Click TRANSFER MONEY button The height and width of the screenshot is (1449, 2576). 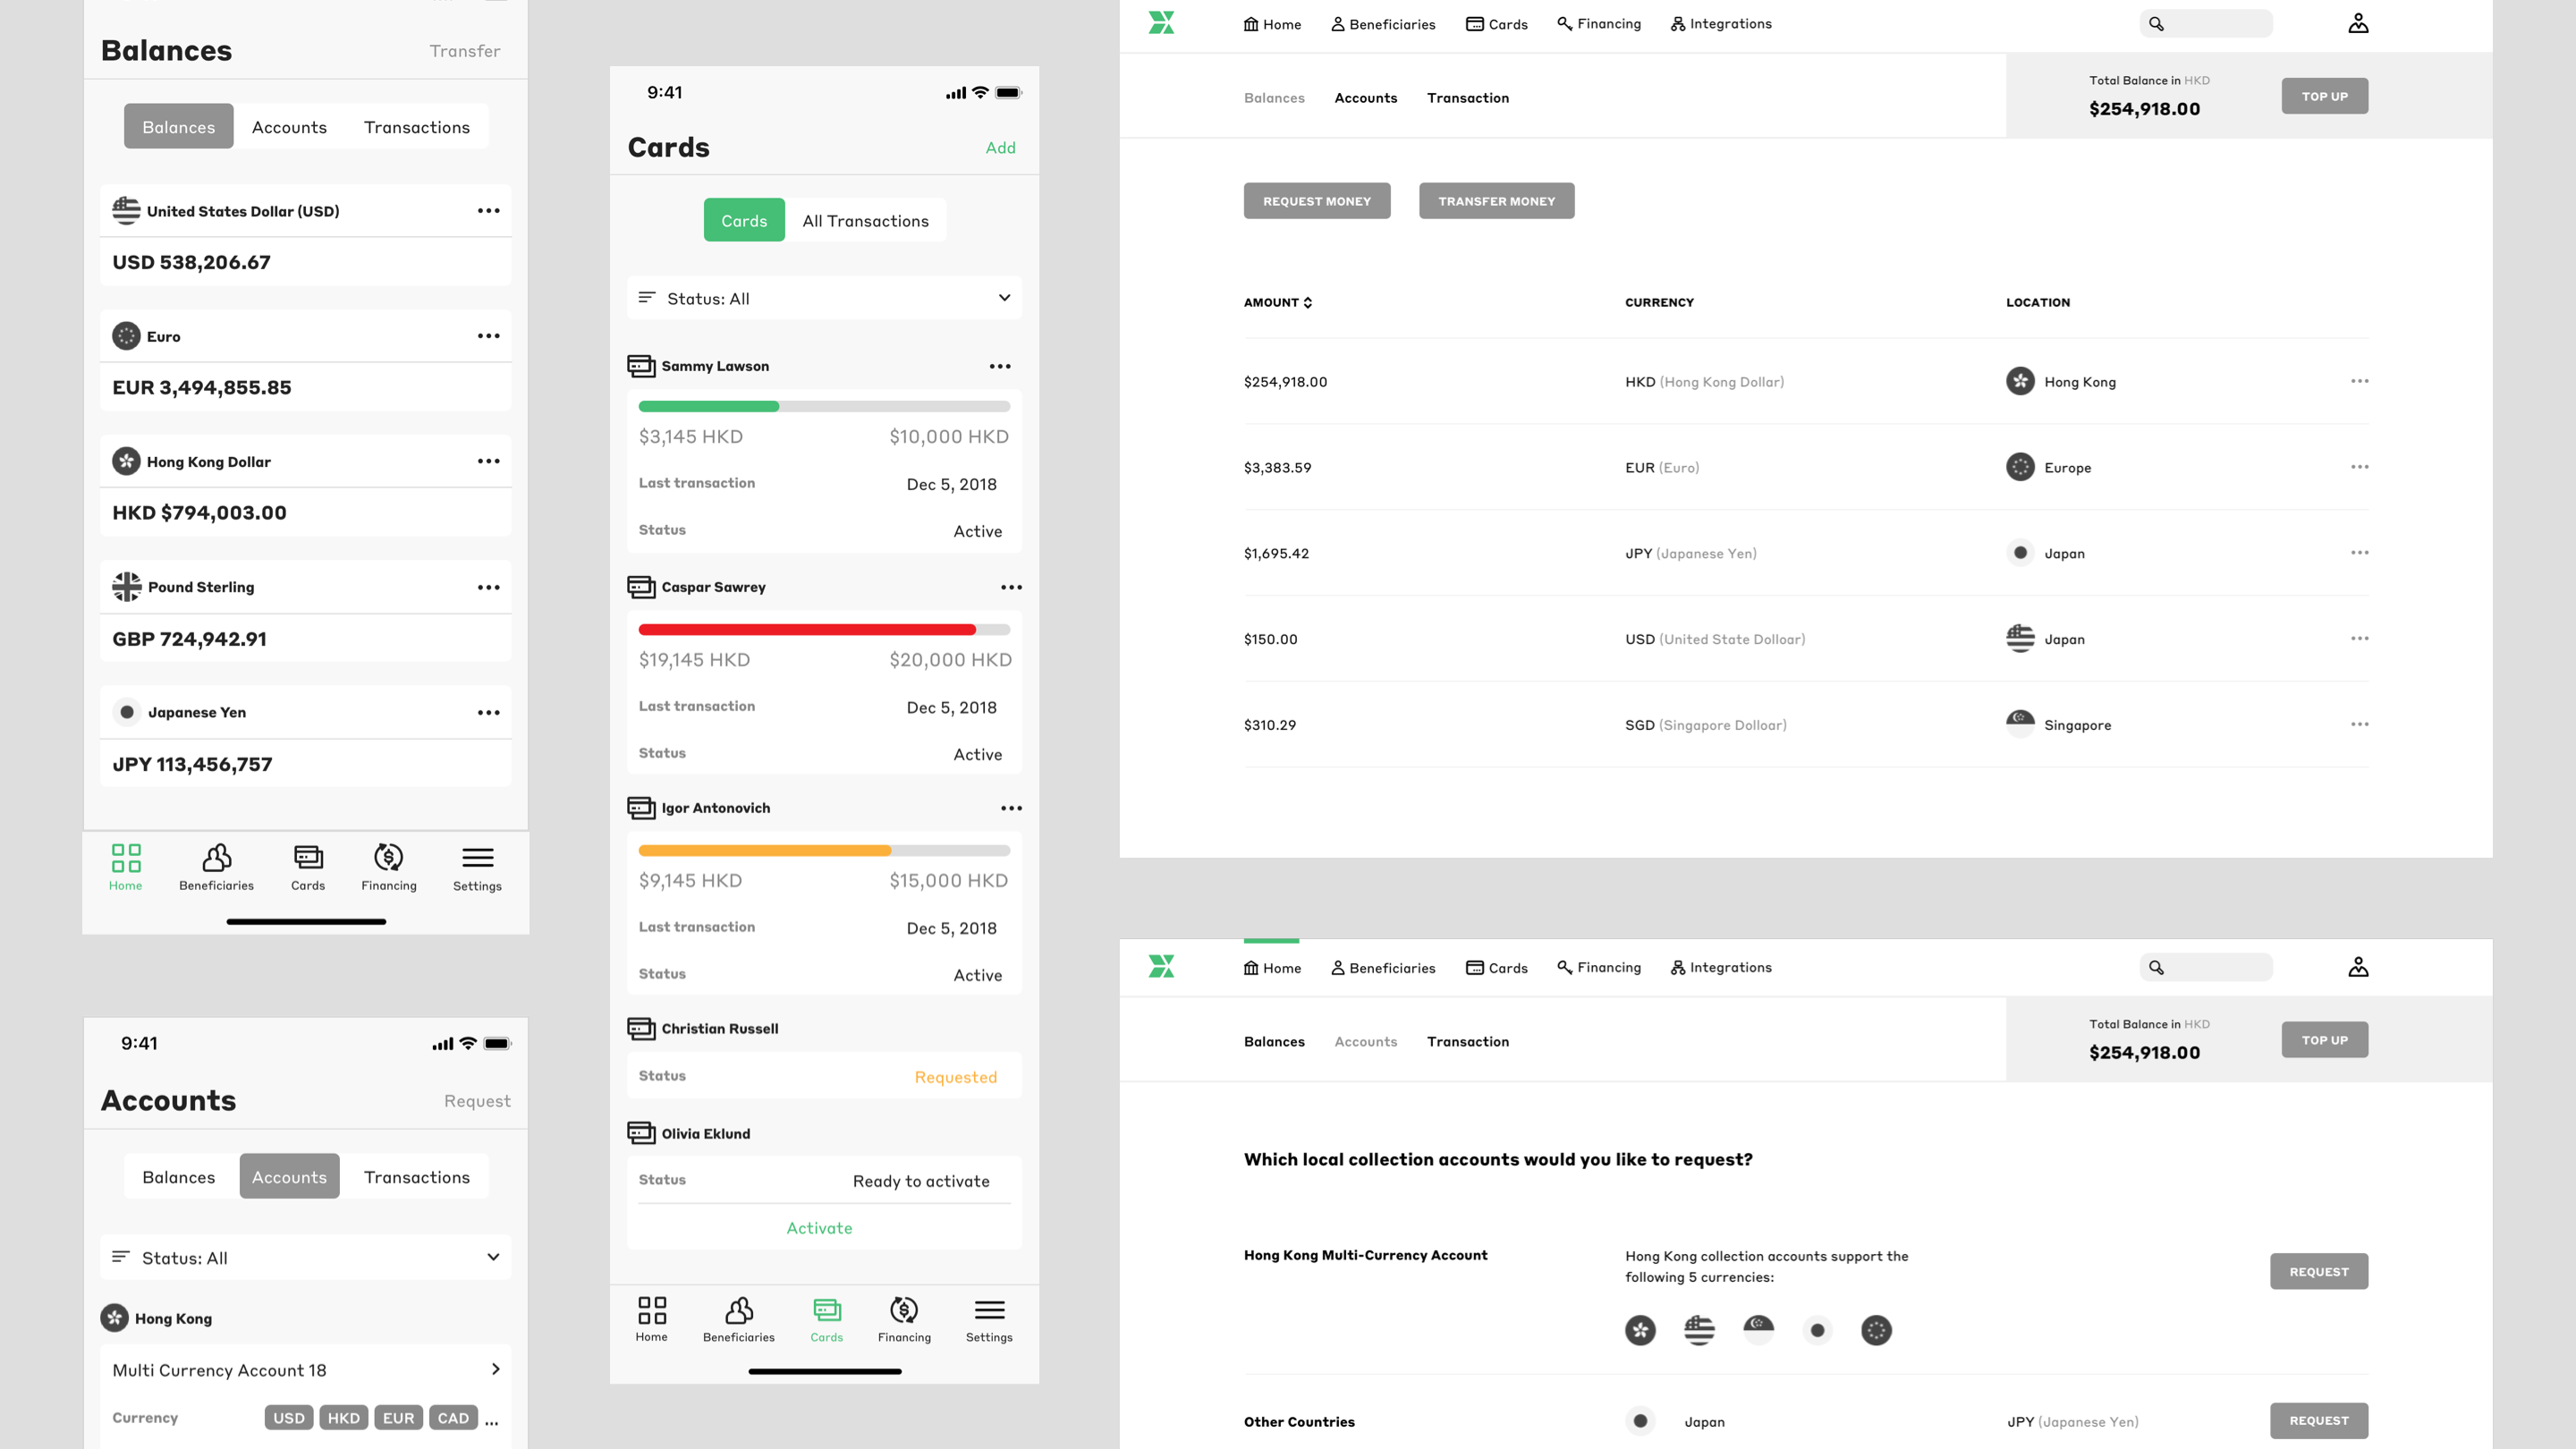1496,201
